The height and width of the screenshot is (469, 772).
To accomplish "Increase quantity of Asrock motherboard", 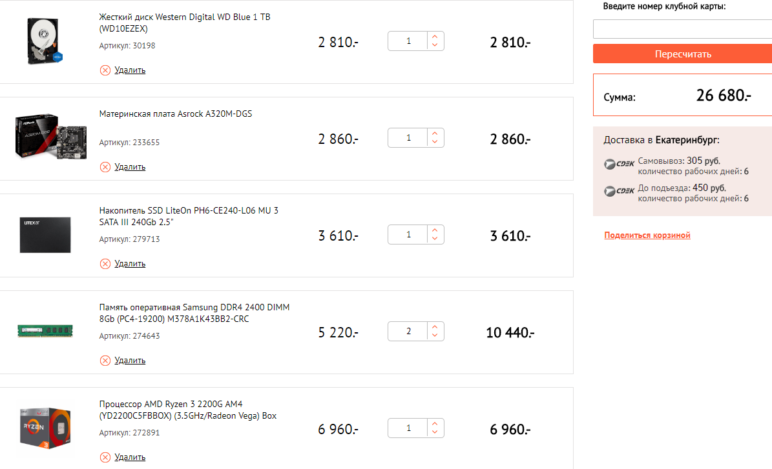I will point(435,134).
